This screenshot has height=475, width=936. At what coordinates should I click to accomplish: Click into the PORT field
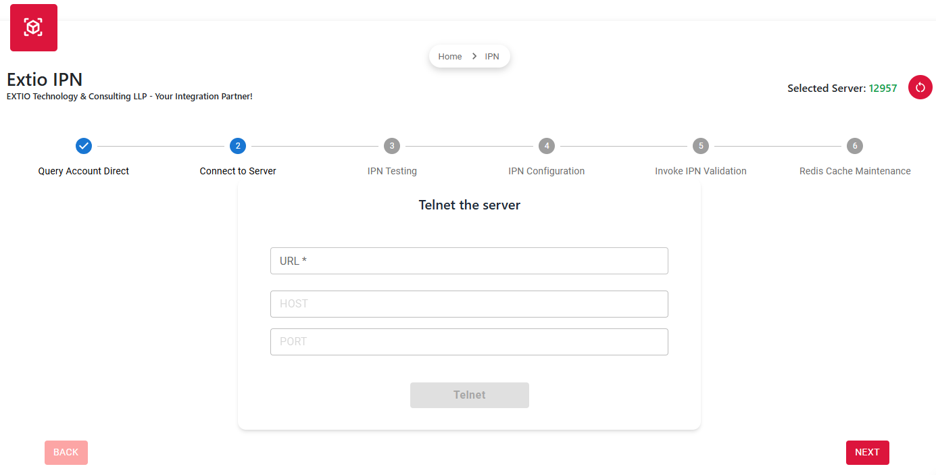[469, 342]
